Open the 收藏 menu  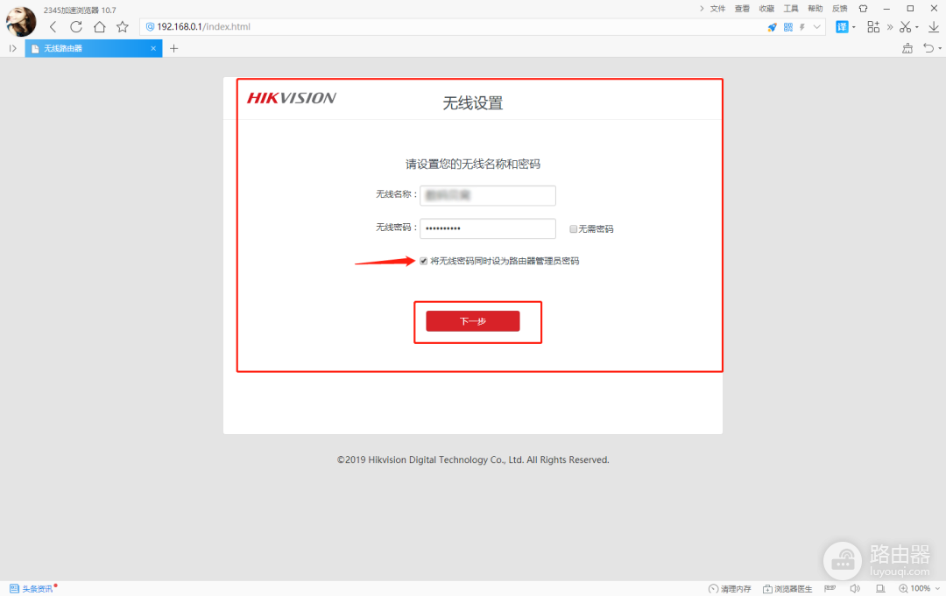766,8
